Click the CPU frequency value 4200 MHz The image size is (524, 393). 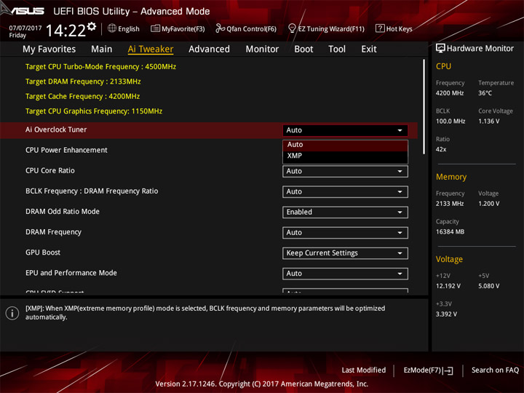[x=450, y=93]
